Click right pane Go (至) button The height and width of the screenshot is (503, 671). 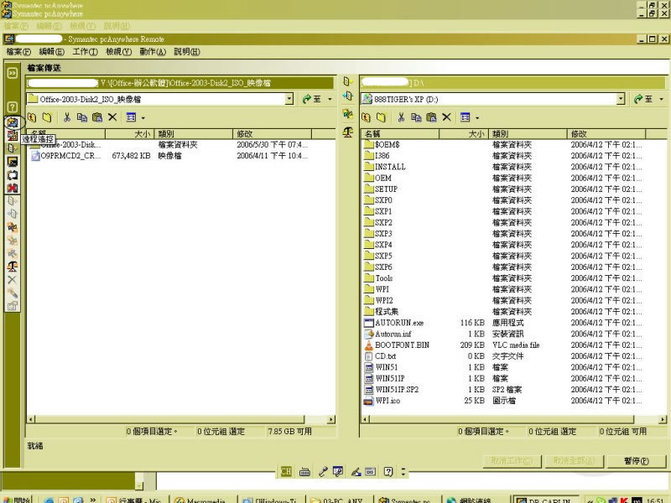tap(643, 99)
